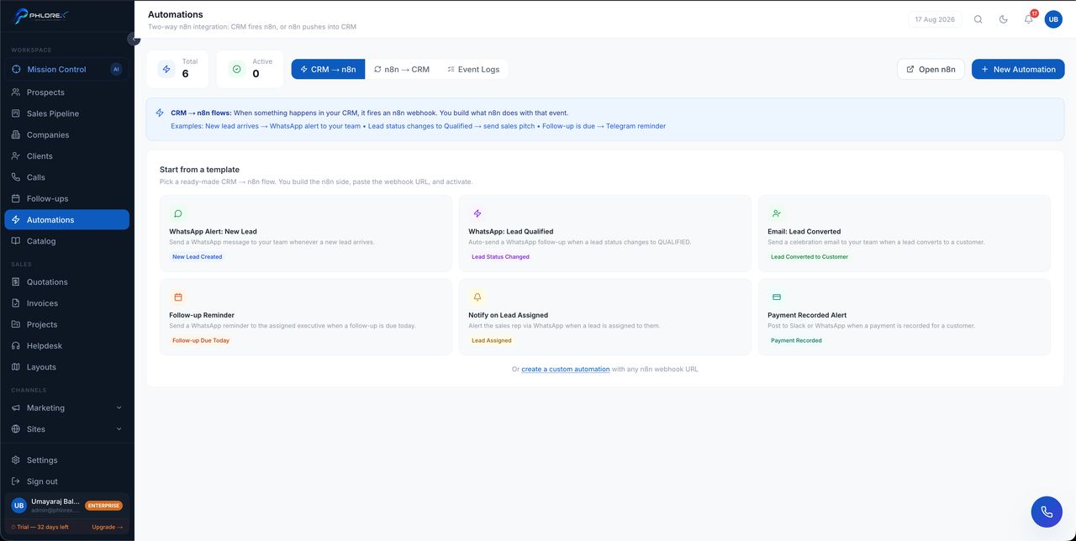
Task: Collapse the sidebar with round handle
Action: coord(134,39)
